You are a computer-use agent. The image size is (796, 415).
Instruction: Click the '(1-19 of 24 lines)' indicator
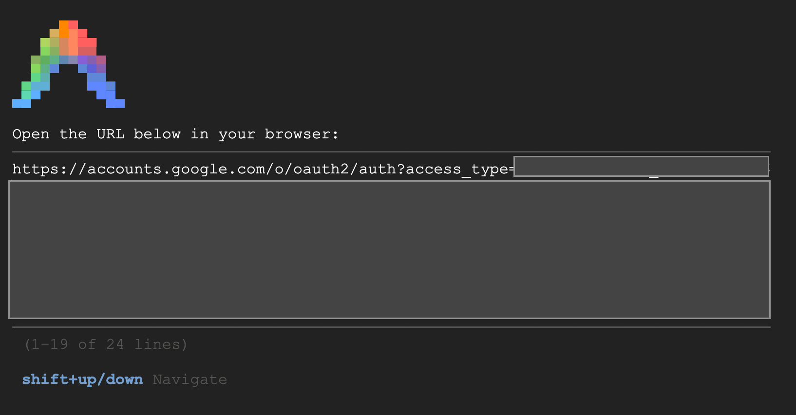106,344
